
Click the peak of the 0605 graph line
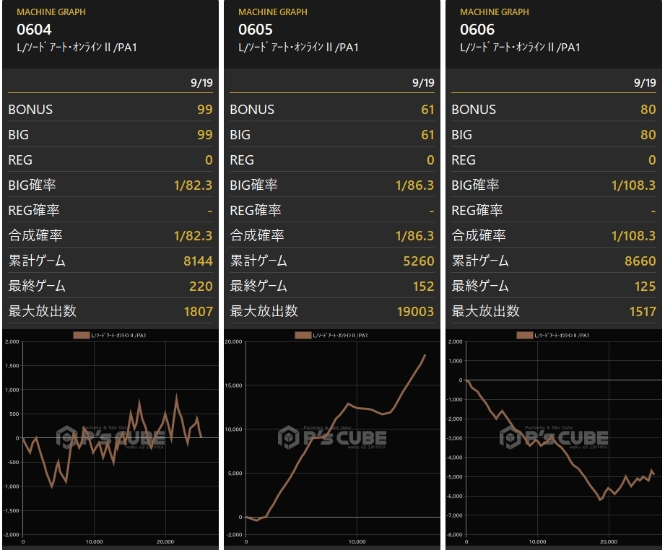click(425, 355)
